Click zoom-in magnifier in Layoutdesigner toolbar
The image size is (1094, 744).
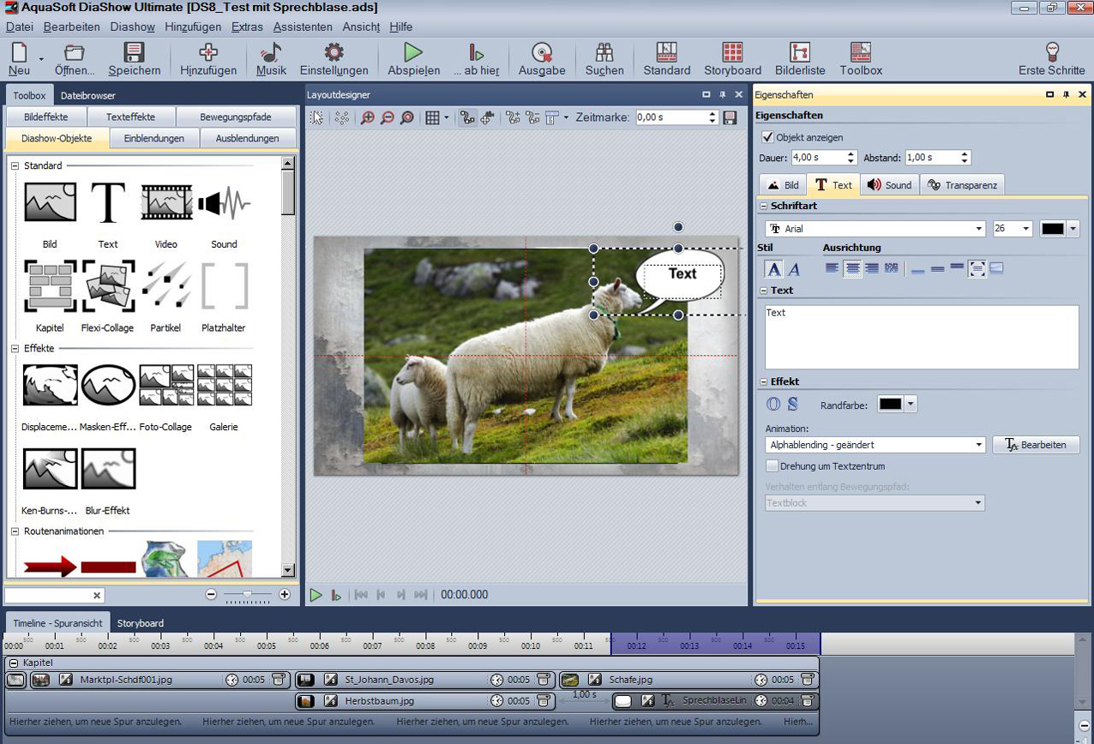click(x=368, y=117)
